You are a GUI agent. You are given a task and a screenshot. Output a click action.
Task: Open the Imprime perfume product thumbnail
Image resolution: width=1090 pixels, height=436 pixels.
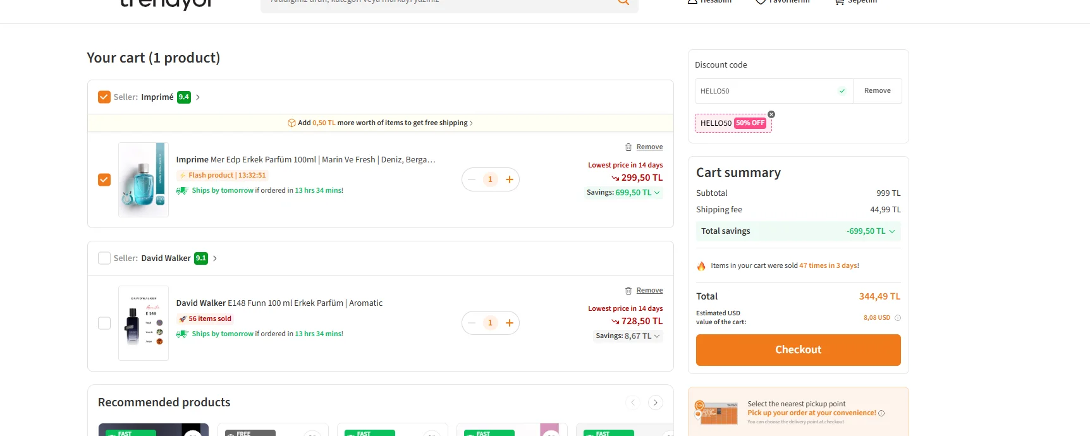(144, 179)
